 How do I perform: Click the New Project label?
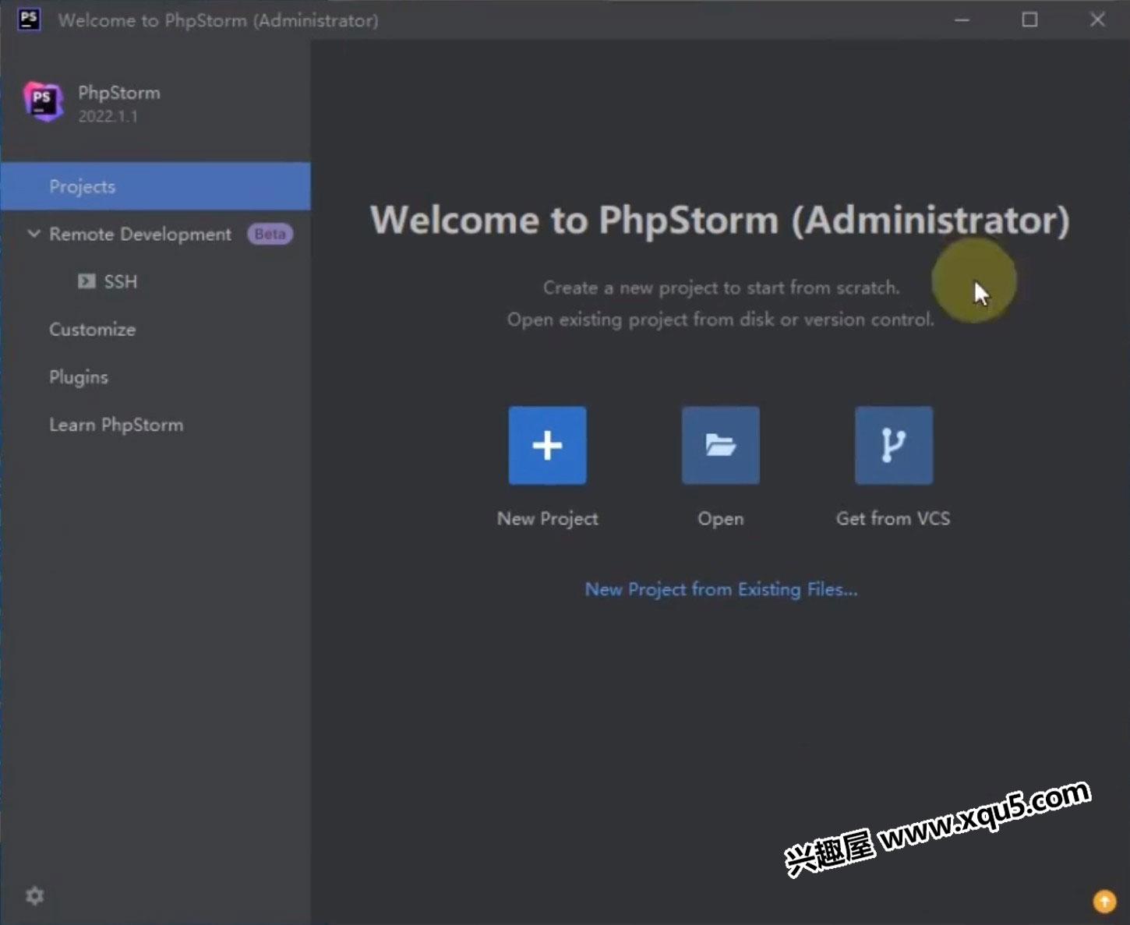click(547, 518)
